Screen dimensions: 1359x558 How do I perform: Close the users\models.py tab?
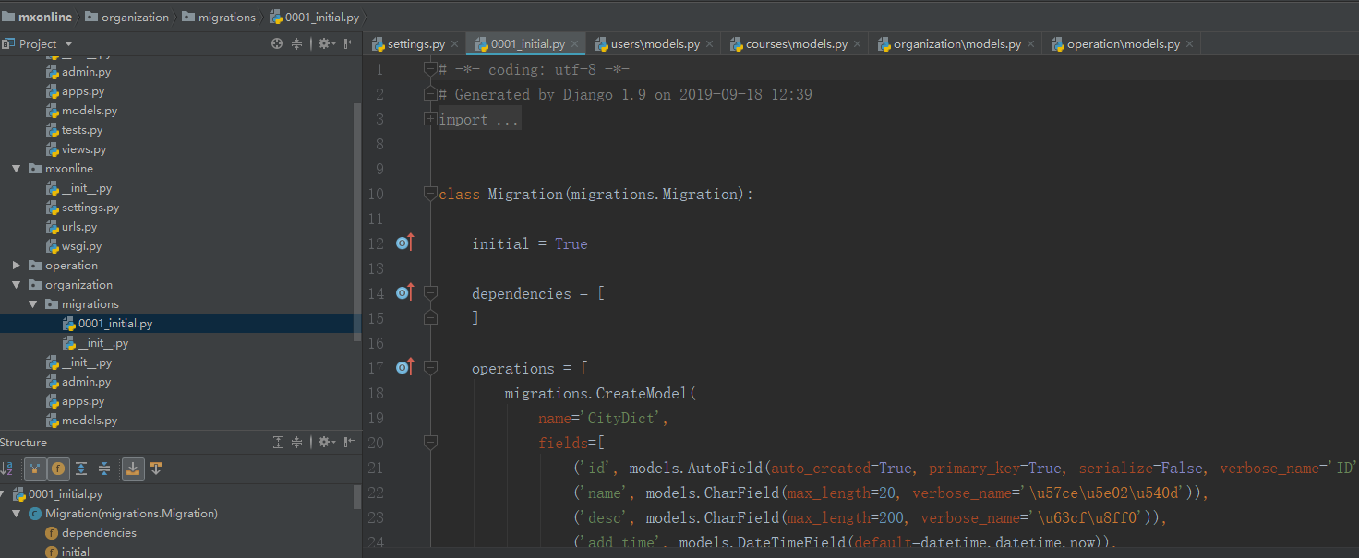711,43
